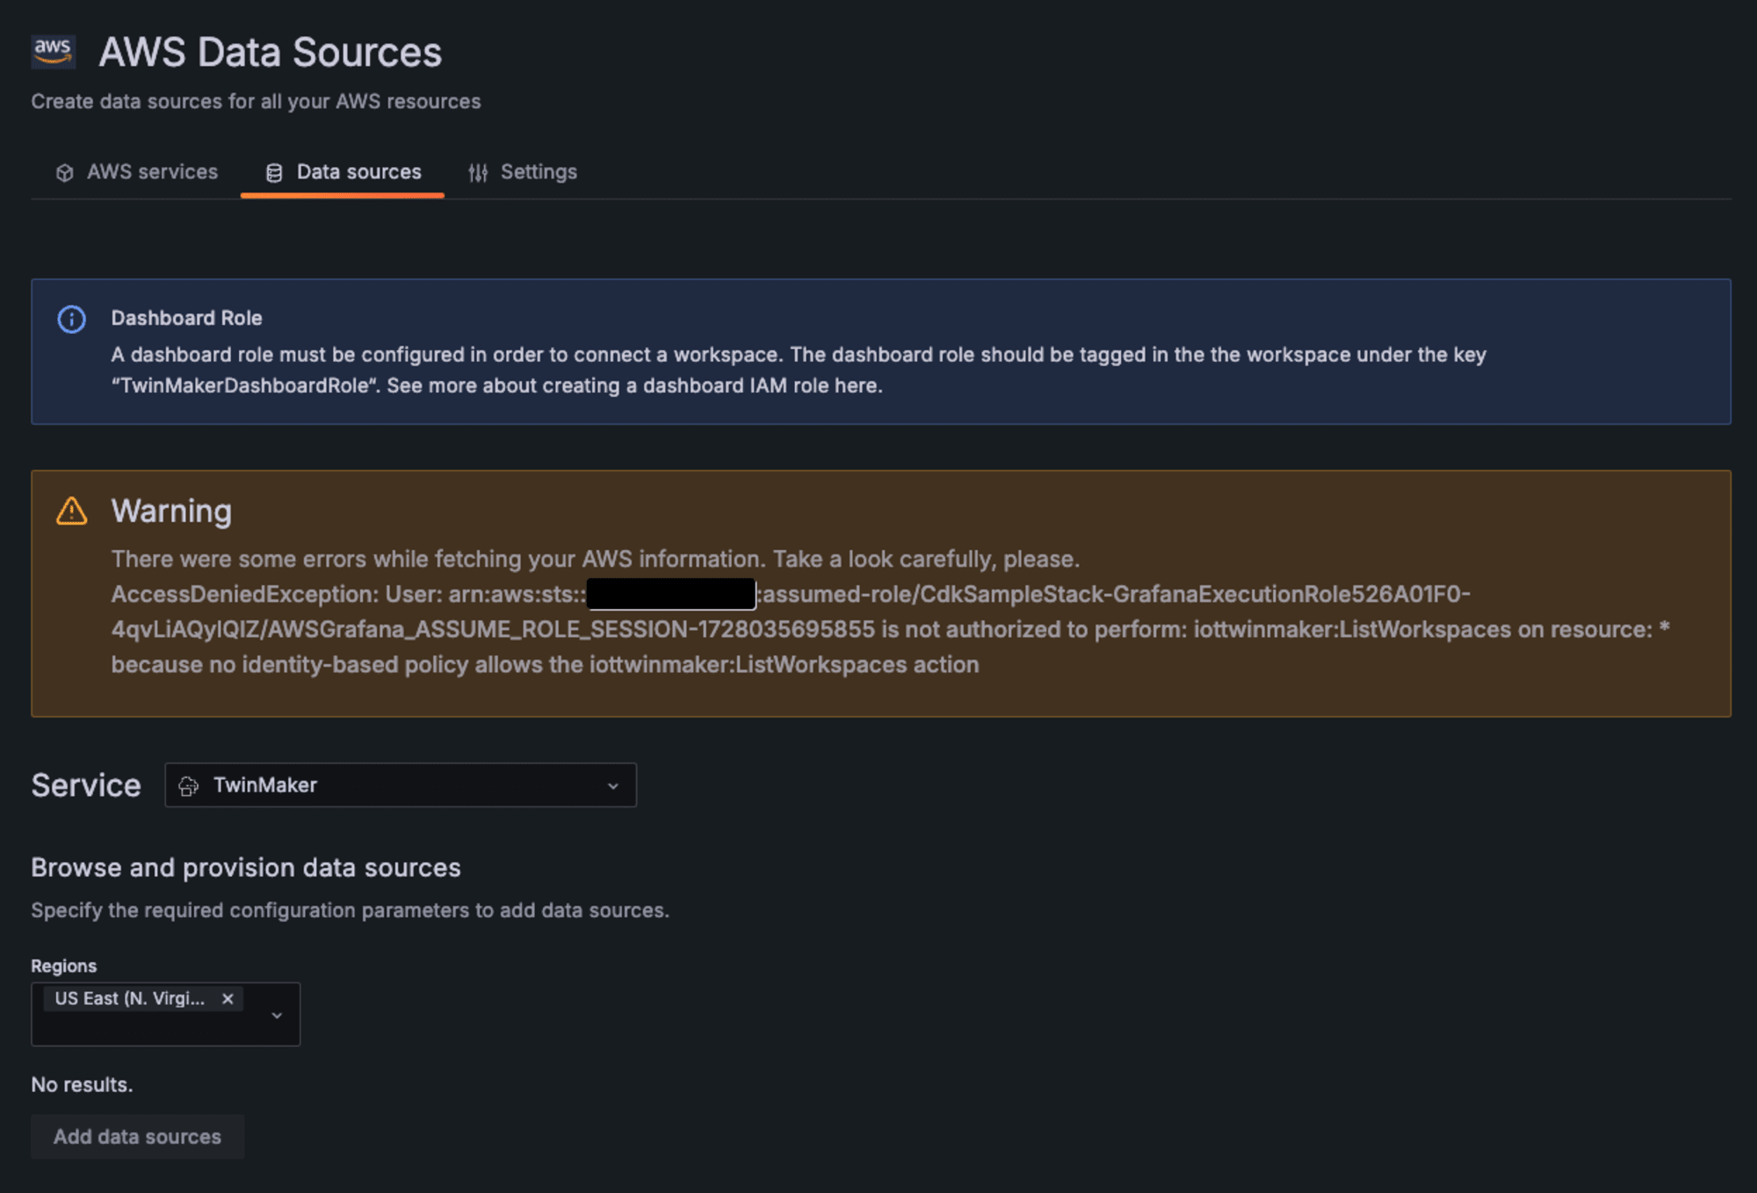
Task: Switch to the Settings tab
Action: click(x=522, y=172)
